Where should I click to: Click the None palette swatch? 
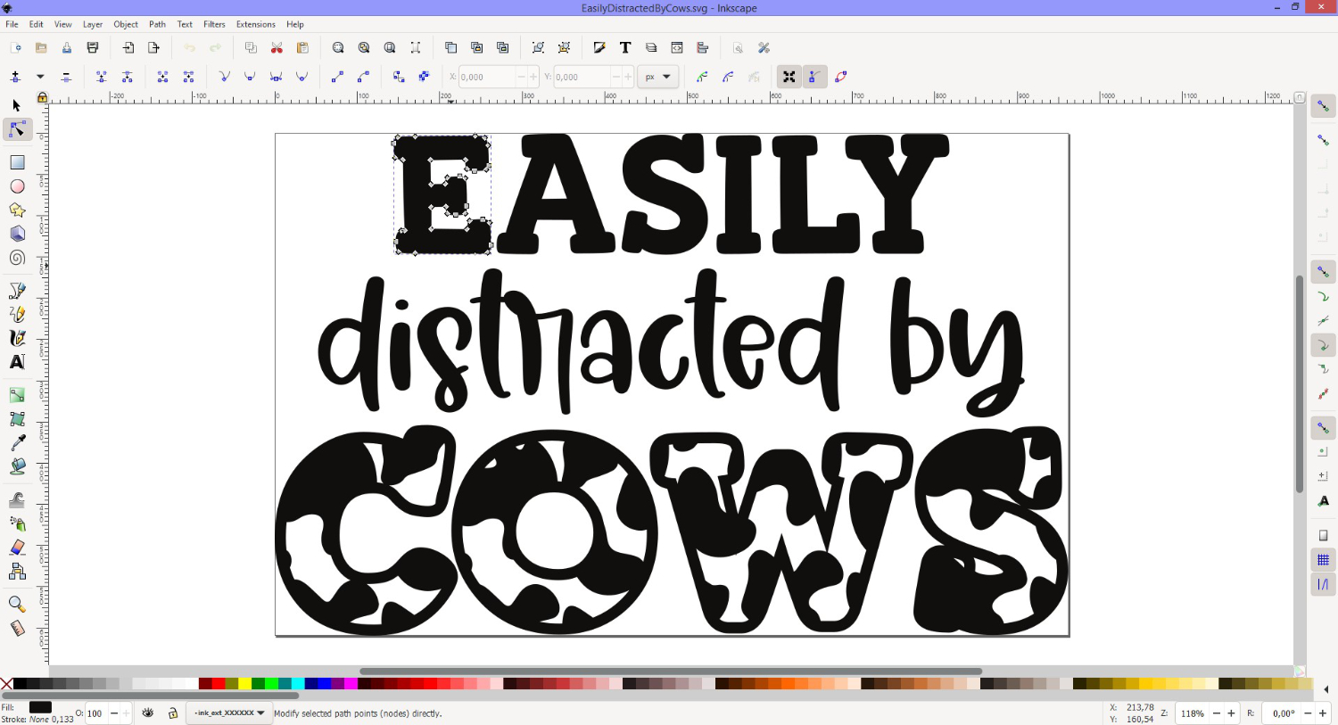pos(7,684)
